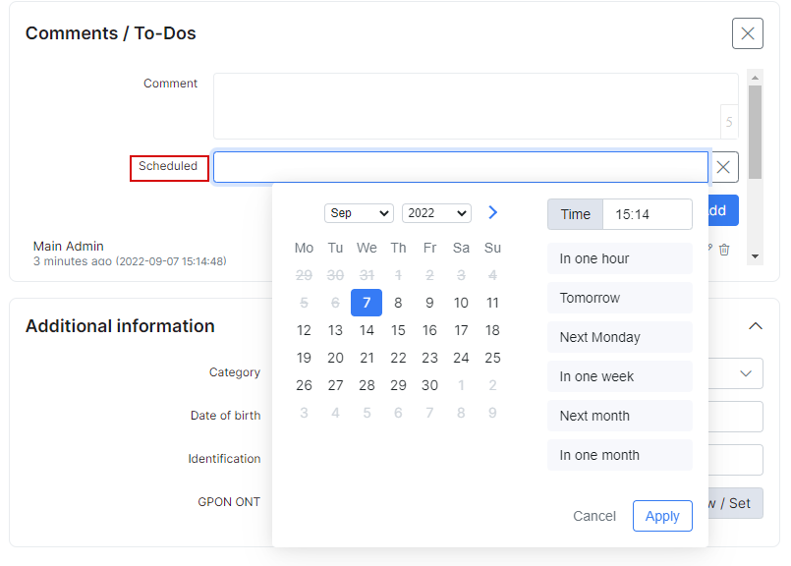Choose the 'In one hour' preset

click(619, 258)
